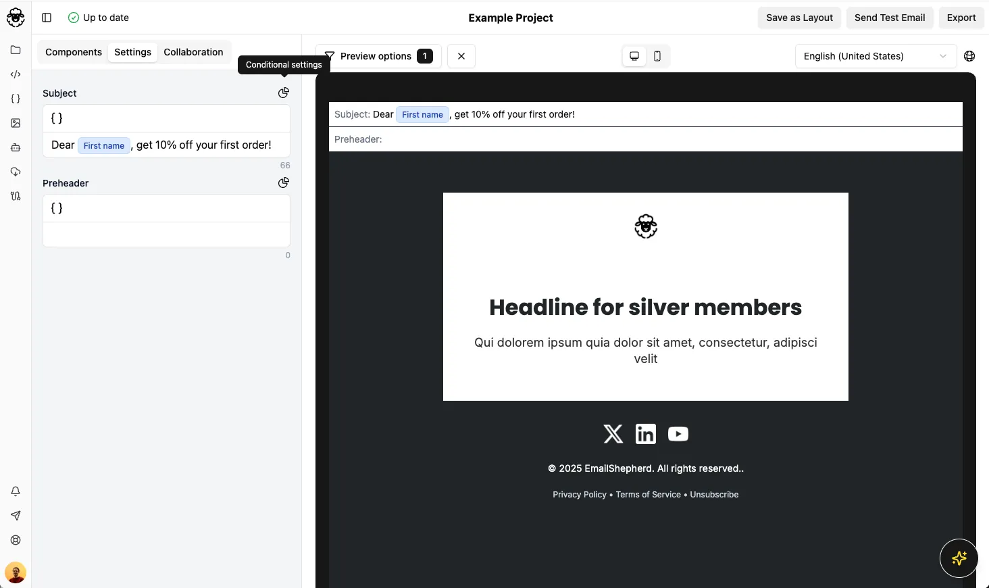This screenshot has width=989, height=588.
Task: Insert variable using Subject curly braces icon
Action: pos(57,118)
